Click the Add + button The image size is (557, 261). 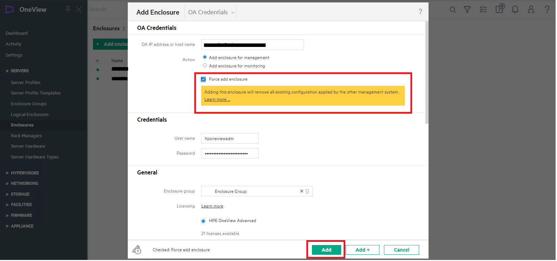point(362,250)
